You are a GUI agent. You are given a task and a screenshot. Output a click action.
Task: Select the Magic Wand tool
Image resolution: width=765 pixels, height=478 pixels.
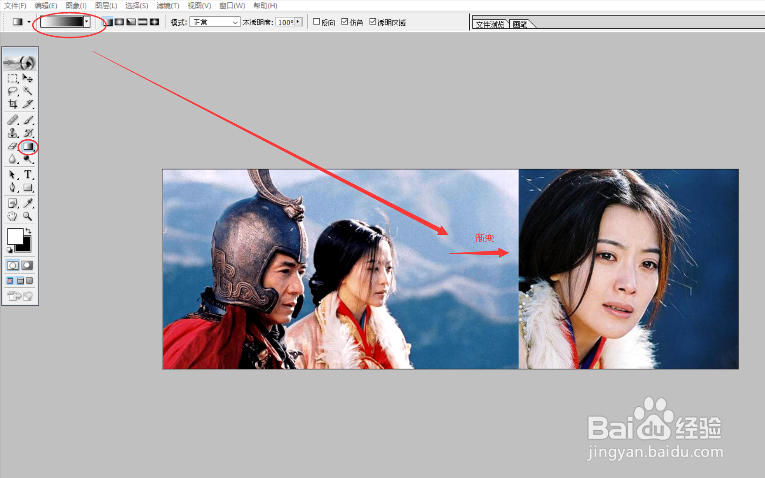point(28,91)
